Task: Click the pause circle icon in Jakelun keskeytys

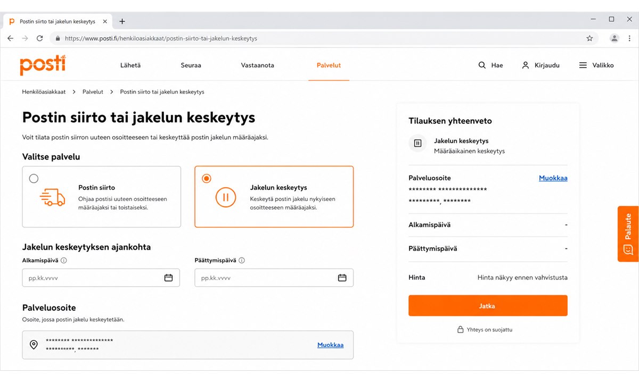Action: pos(225,197)
